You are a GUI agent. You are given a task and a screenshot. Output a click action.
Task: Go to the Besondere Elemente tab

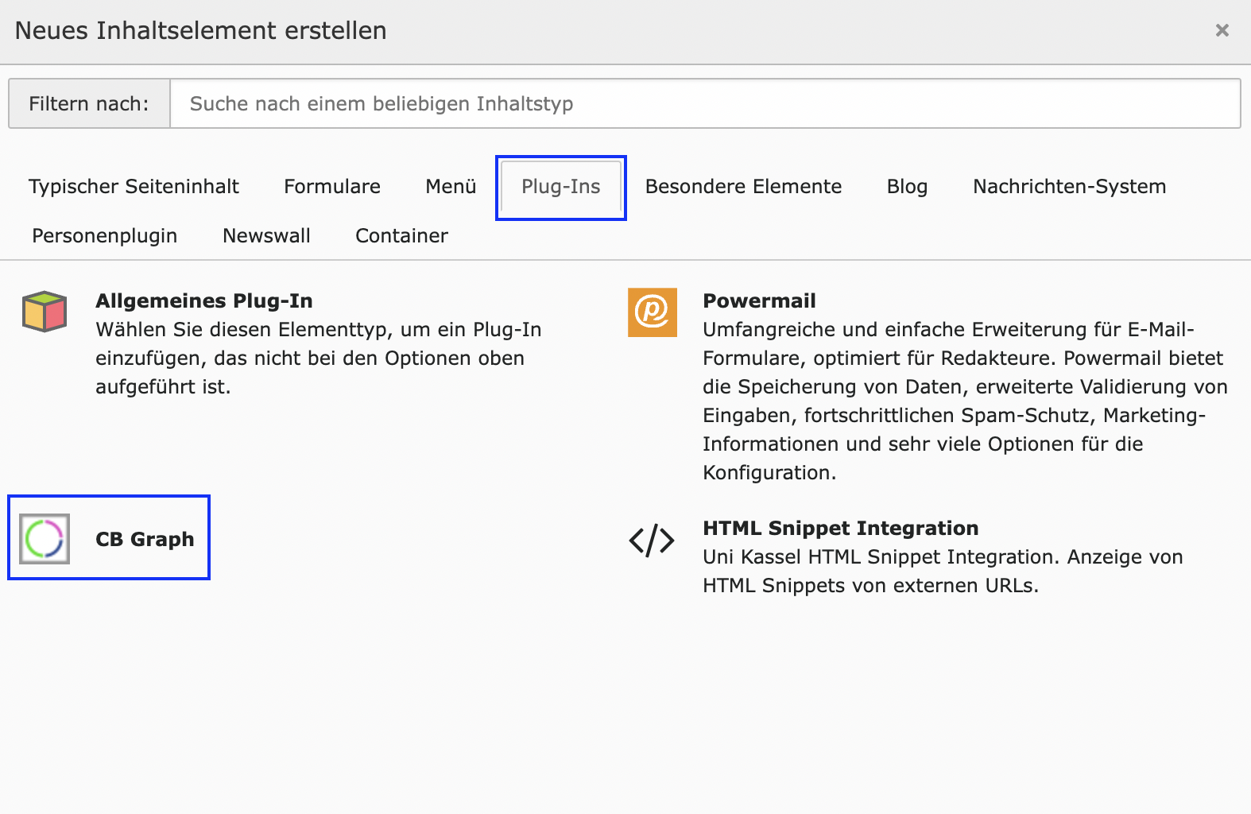(x=743, y=187)
